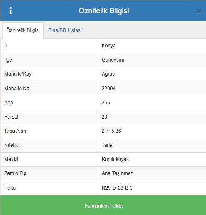Click the Tapu Alanı row label

pos(16,131)
